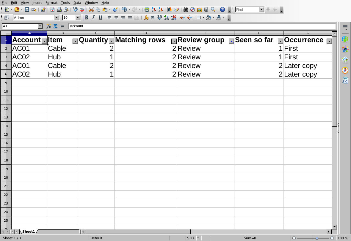Toggle Bold formatting
This screenshot has width=351, height=241.
tap(87, 18)
